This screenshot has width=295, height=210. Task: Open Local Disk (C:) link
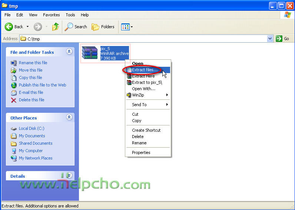(32, 128)
